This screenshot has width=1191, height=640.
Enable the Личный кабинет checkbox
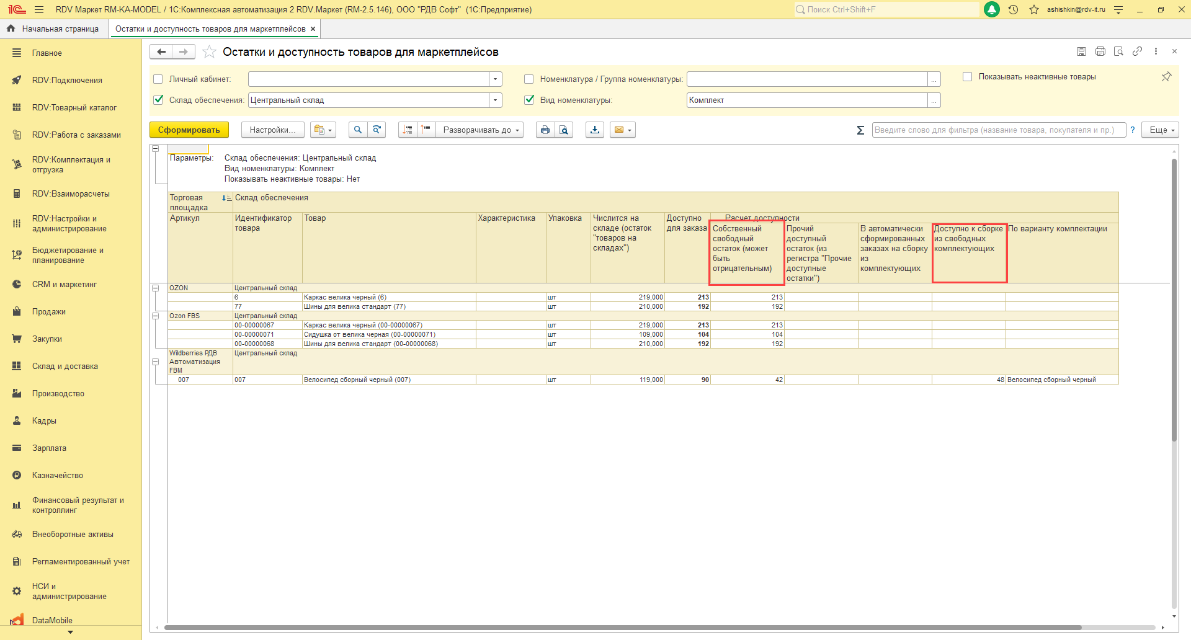pos(158,79)
